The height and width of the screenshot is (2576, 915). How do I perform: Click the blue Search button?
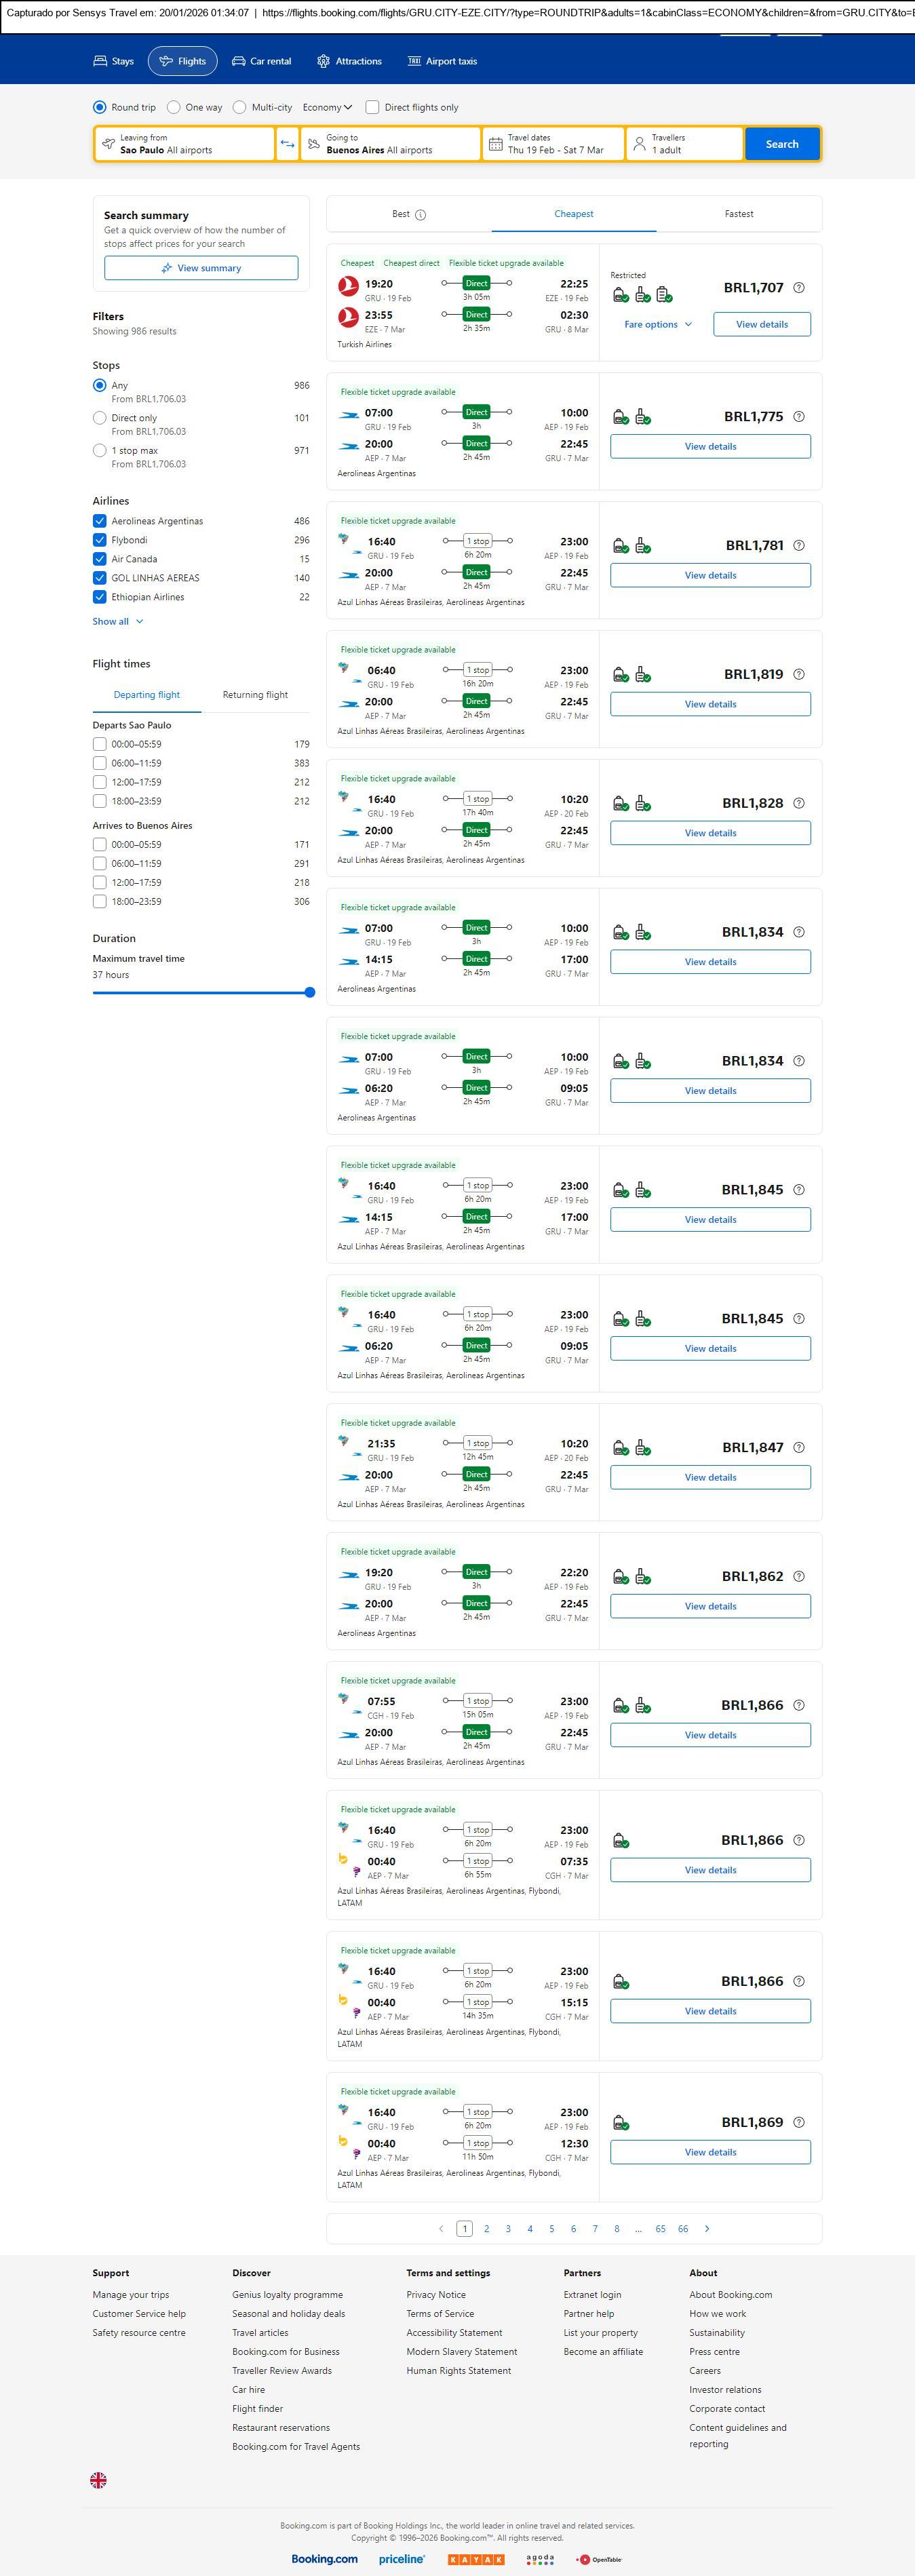781,144
